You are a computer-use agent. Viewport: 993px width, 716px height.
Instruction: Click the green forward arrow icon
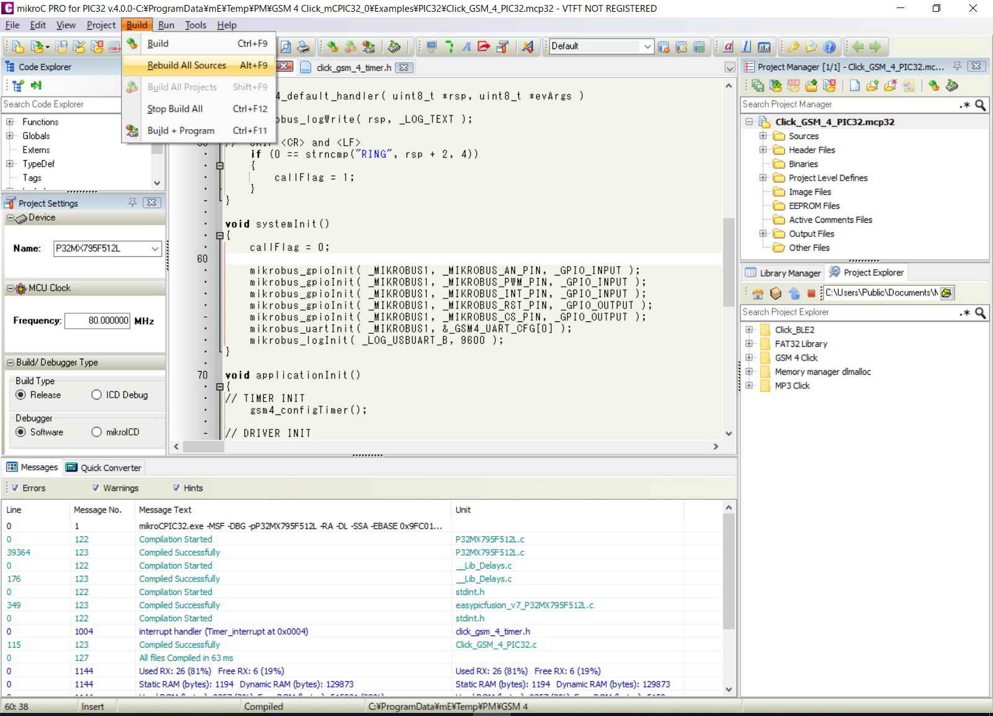(875, 47)
